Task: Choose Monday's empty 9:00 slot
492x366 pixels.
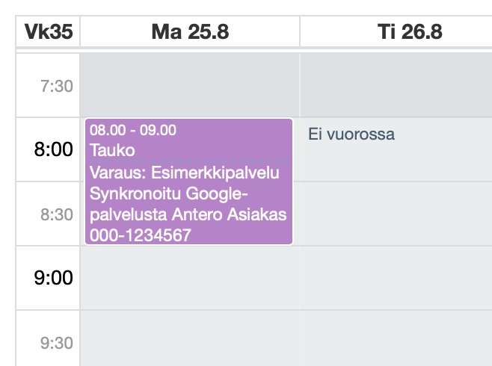Action: tap(190, 278)
